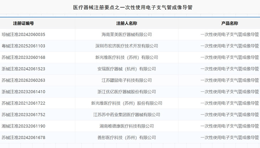The height and width of the screenshot is (148, 260).
Task: Click product name in 苏械注准20242061678 row
Action: pos(230,137)
